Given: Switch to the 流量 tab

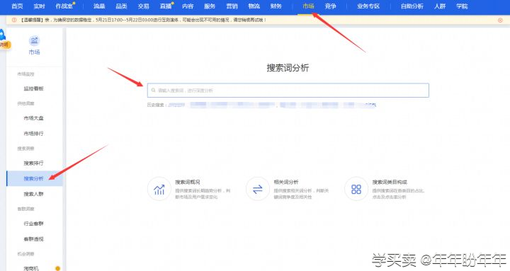Looking at the screenshot, I should [x=100, y=6].
